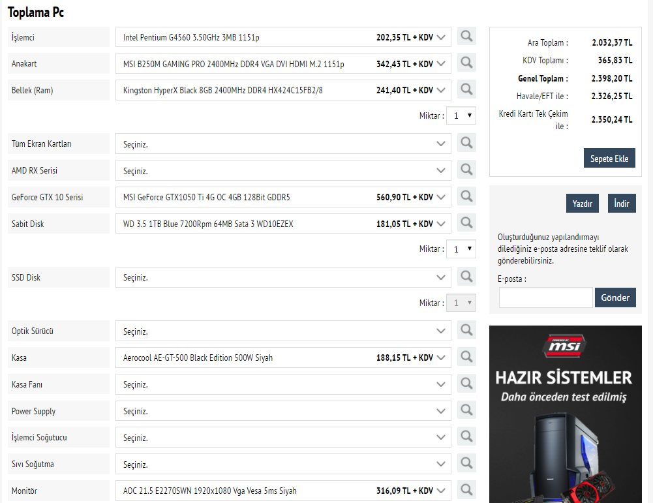Search GeForce GTX 10 Serisi products icon
The width and height of the screenshot is (653, 503).
pyautogui.click(x=466, y=196)
